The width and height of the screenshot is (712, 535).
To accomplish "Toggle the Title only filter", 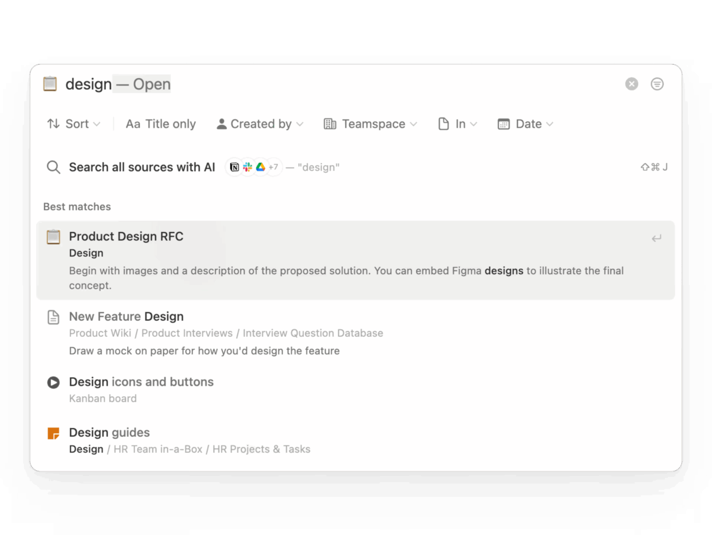I will (161, 124).
